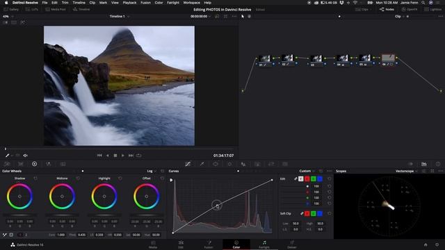Open the Vectorscope scope type dropdown
445x250 pixels.
[406, 171]
